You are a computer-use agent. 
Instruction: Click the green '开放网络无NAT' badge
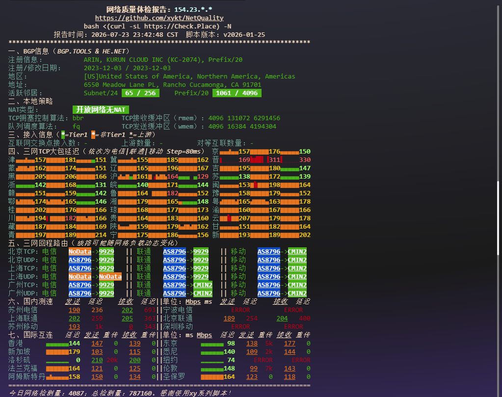101,110
